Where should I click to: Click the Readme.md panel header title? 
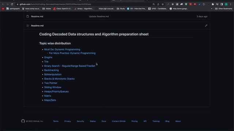(x=37, y=26)
